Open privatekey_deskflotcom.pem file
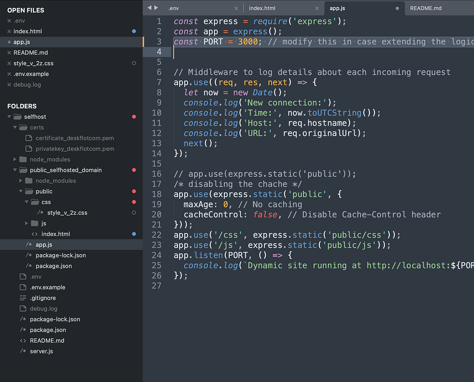The image size is (474, 382). [75, 149]
